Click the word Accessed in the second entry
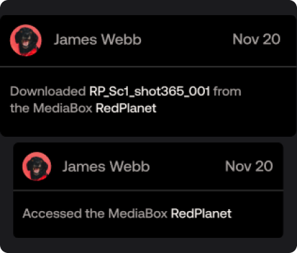Image resolution: width=297 pixels, height=253 pixels. pyautogui.click(x=52, y=214)
